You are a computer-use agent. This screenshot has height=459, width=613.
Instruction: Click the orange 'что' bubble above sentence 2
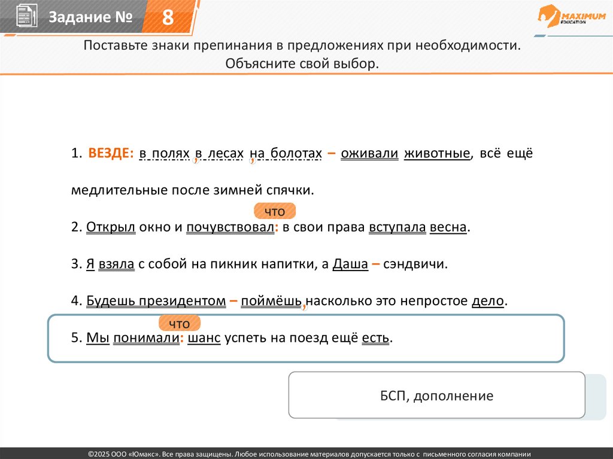275,211
